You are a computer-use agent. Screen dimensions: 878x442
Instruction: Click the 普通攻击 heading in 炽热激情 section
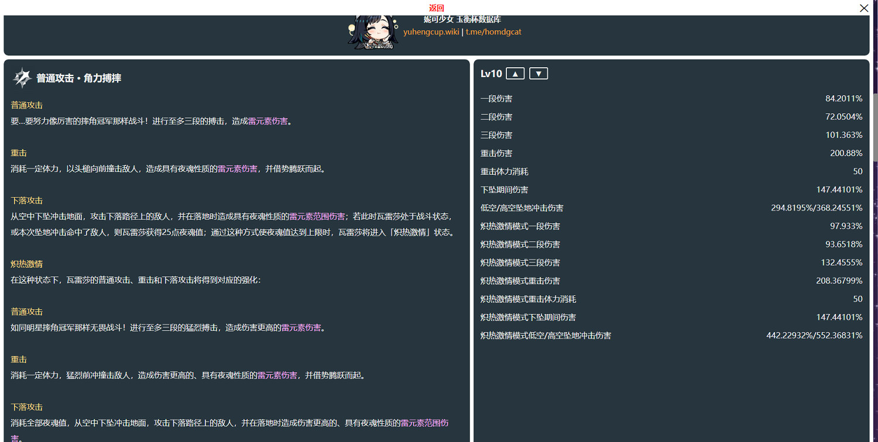pyautogui.click(x=26, y=312)
